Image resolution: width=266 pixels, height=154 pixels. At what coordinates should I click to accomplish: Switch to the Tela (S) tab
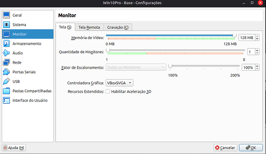[x=65, y=27]
